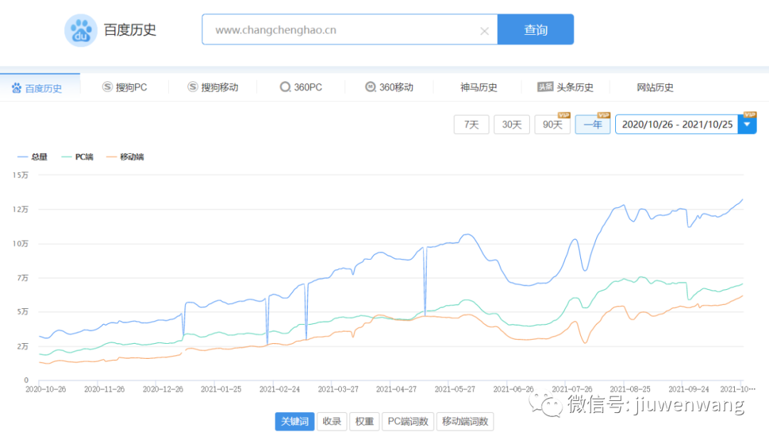Toggle the 移动端 series in the legend
Viewport: 769px width, 440px height.
click(x=125, y=157)
